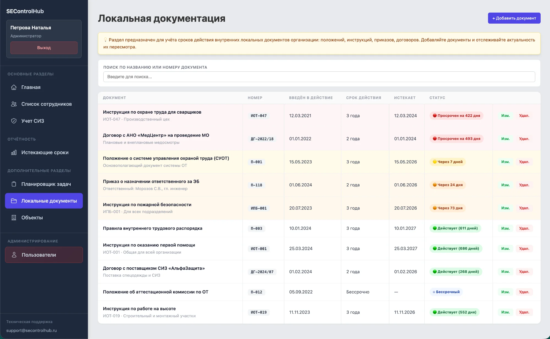The height and width of the screenshot is (339, 550).
Task: Click the bar chart icon beside Истекающие сроки
Action: point(14,152)
